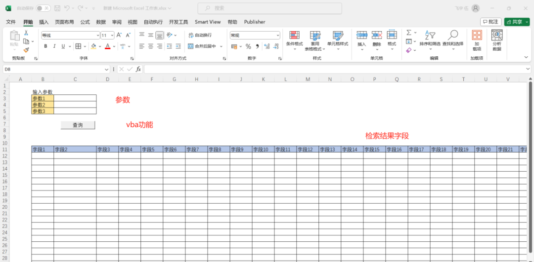Open 条件格式 conditional formatting
The height and width of the screenshot is (262, 534).
pyautogui.click(x=294, y=40)
